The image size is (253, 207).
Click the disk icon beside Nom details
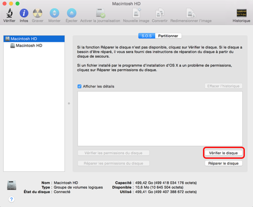coord(12,185)
